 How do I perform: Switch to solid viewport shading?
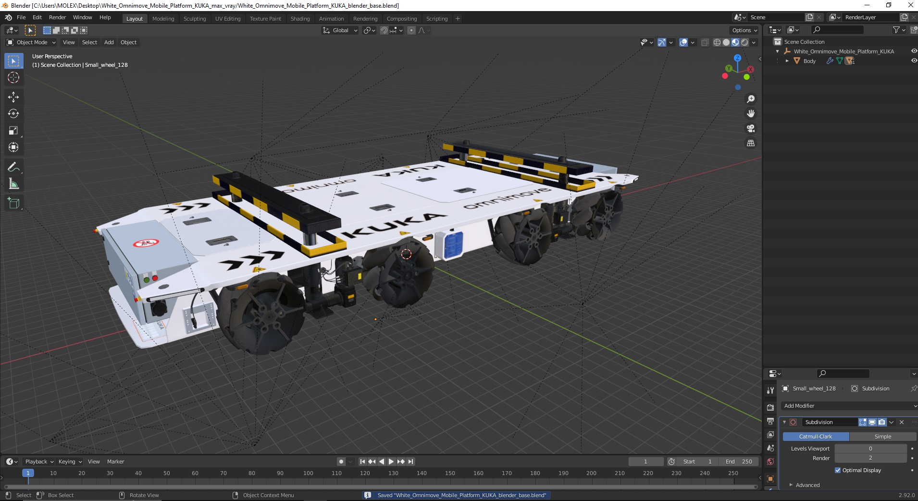pyautogui.click(x=726, y=42)
